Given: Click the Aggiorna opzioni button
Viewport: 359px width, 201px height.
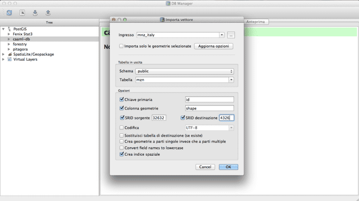Looking at the screenshot, I should 214,46.
